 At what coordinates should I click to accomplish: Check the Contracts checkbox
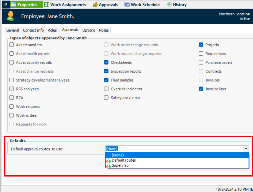click(201, 71)
